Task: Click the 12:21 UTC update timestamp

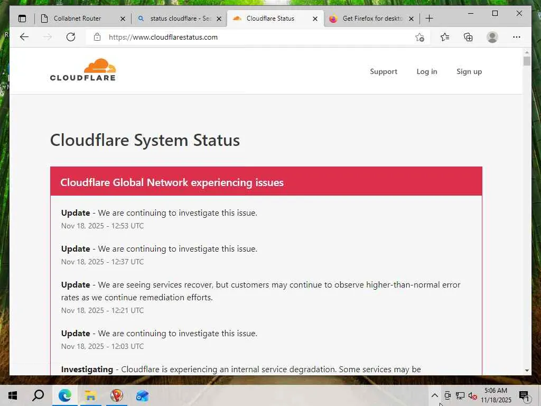Action: click(x=102, y=310)
